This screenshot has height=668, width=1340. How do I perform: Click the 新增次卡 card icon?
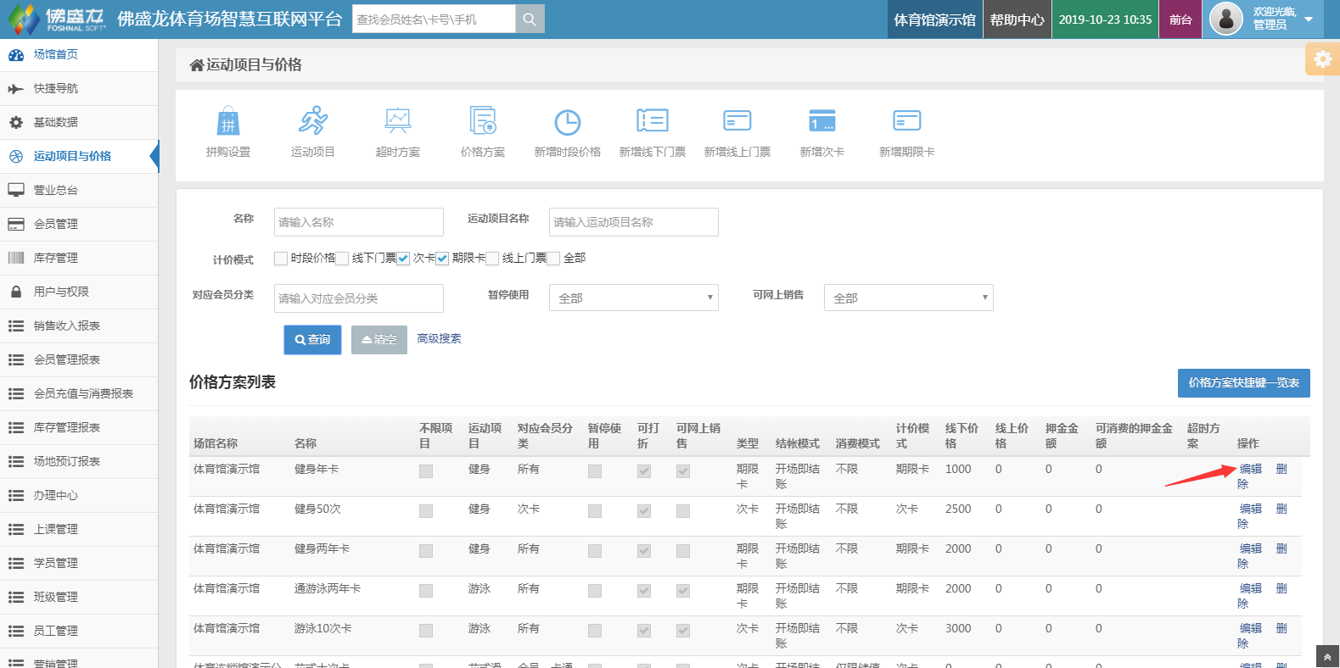click(822, 120)
